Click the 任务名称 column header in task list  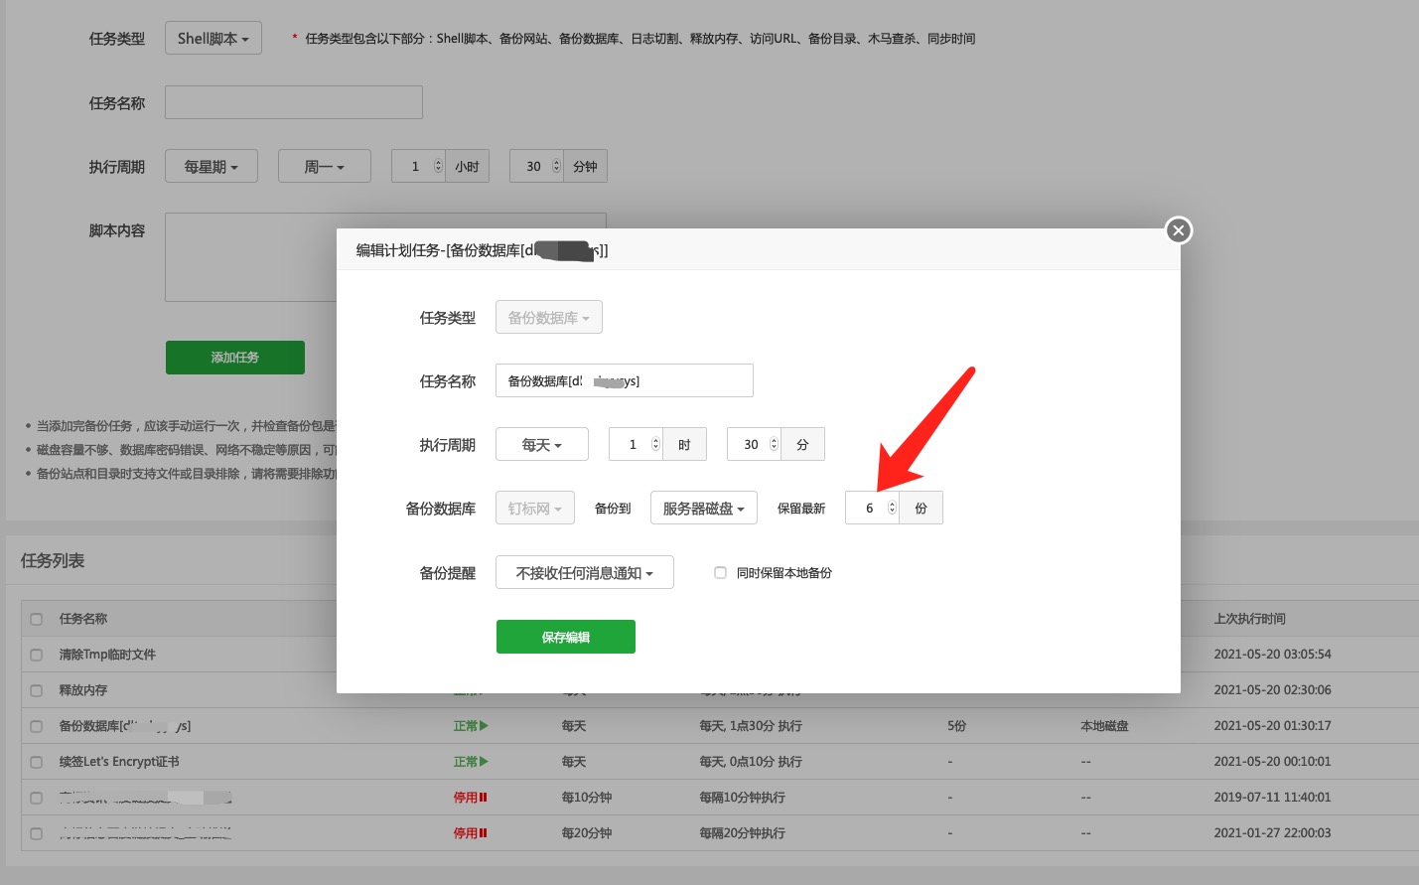pyautogui.click(x=83, y=619)
